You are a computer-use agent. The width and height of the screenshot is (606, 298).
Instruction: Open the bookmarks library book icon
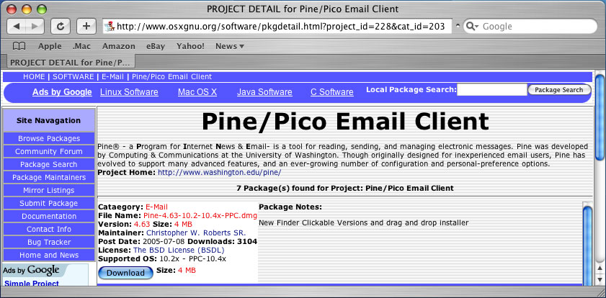[19, 46]
